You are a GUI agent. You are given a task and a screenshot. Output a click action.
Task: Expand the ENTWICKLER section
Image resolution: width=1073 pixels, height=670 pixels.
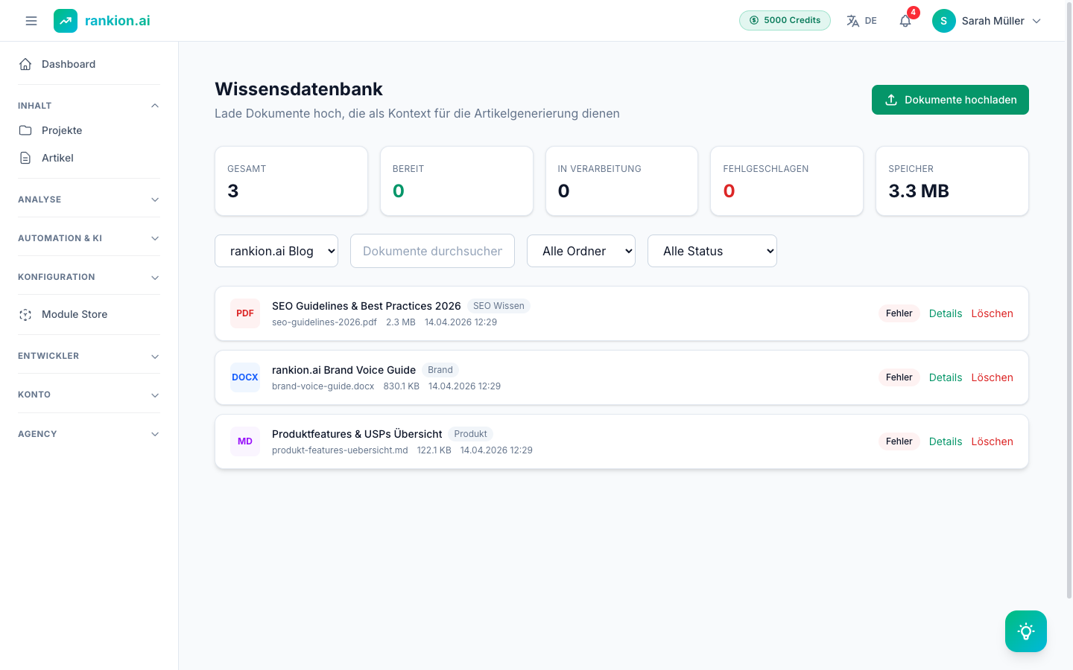coord(89,356)
